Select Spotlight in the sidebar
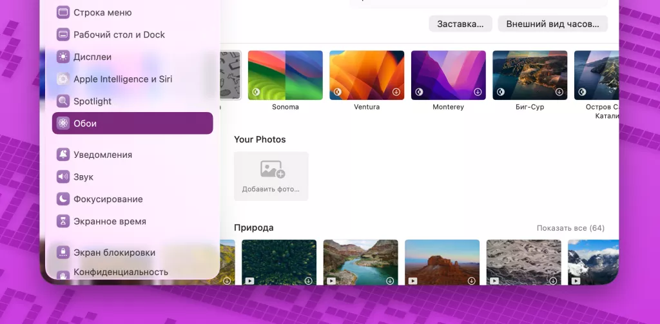660x324 pixels. coord(133,101)
